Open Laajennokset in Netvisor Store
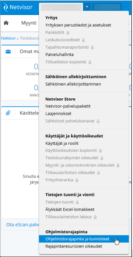The height and width of the screenshot is (257, 133). (x=58, y=113)
